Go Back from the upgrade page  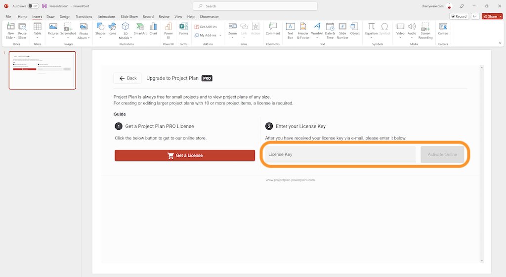click(127, 78)
